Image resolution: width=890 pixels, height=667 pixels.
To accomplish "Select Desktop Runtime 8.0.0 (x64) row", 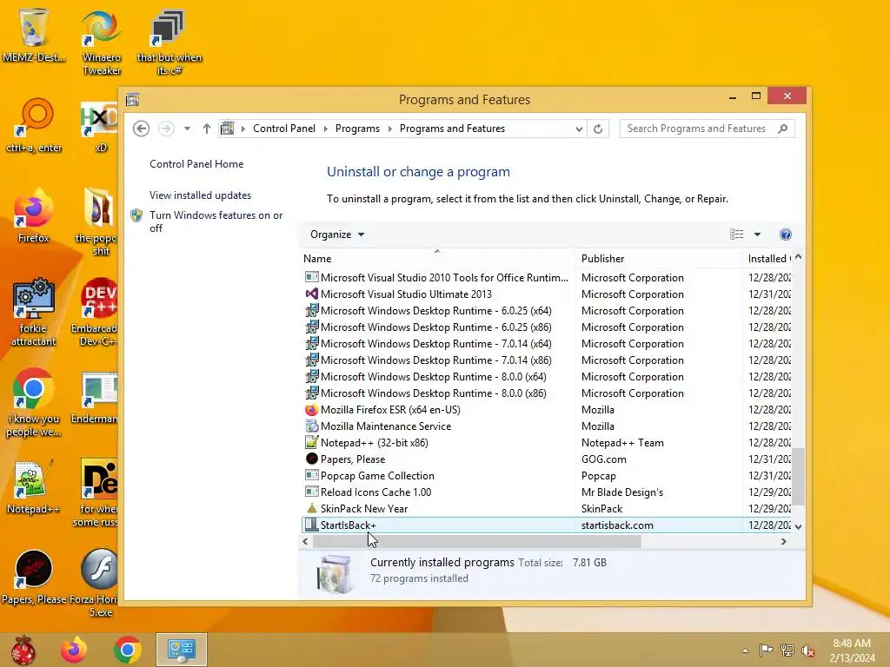I will pos(546,377).
